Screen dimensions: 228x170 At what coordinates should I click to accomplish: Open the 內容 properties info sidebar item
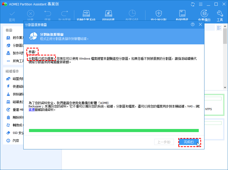13,141
